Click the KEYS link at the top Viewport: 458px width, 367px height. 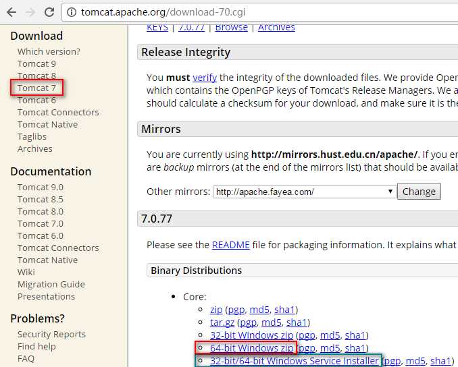pos(157,28)
